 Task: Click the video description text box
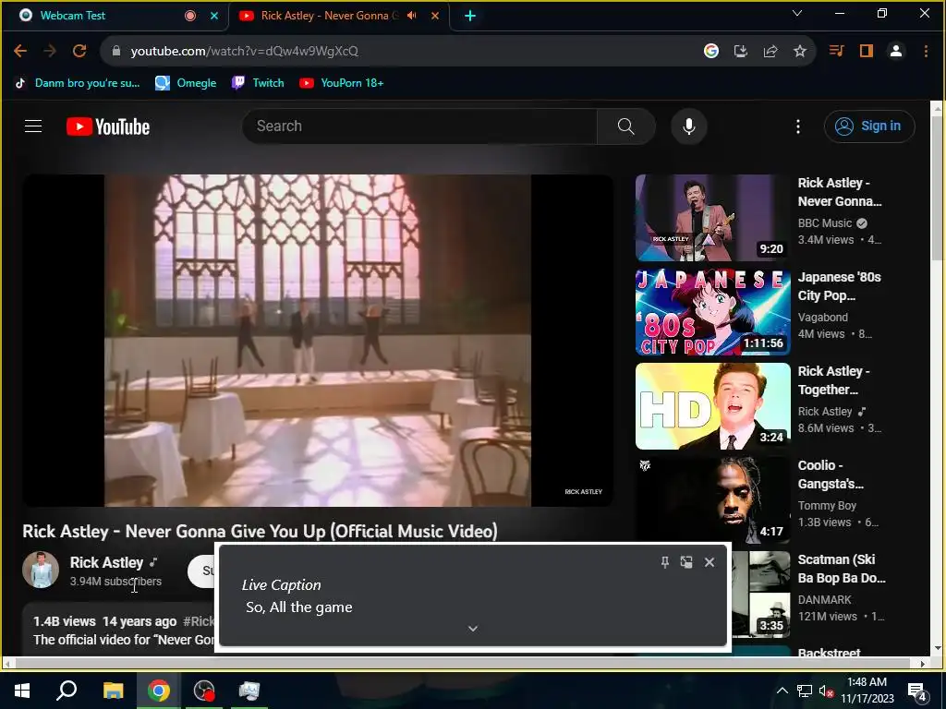118,630
